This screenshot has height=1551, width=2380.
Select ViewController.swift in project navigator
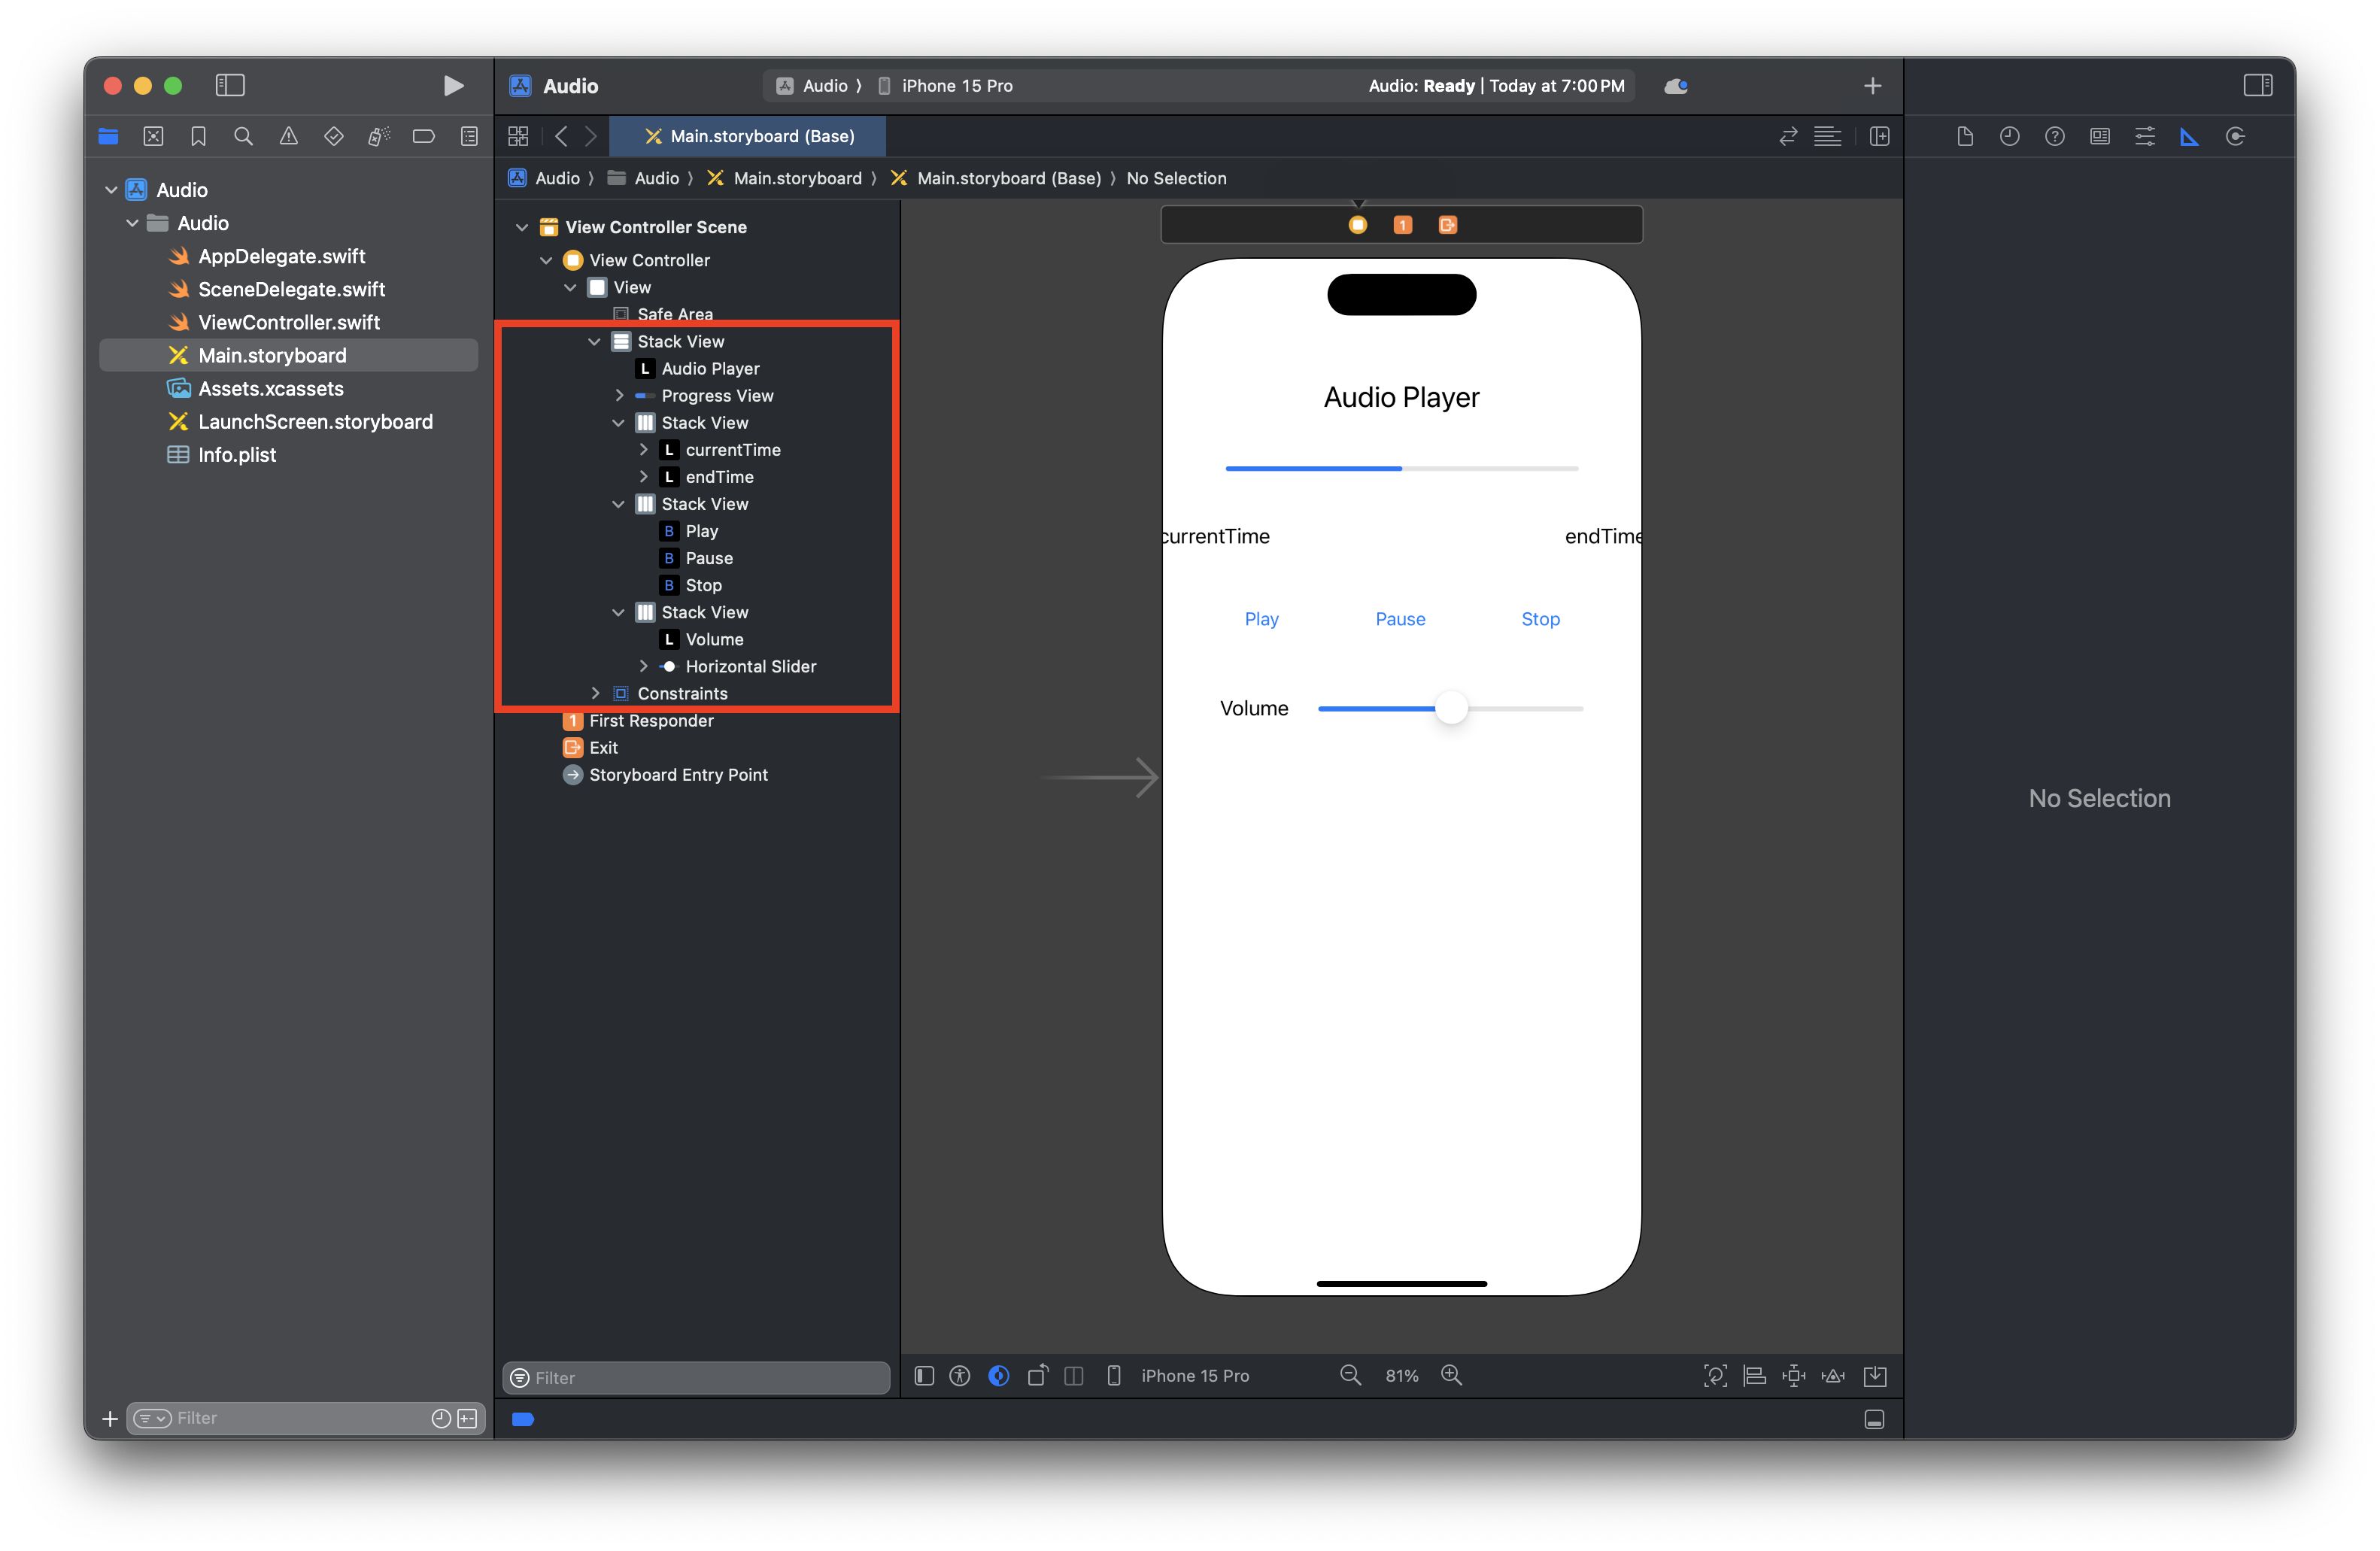pyautogui.click(x=288, y=322)
